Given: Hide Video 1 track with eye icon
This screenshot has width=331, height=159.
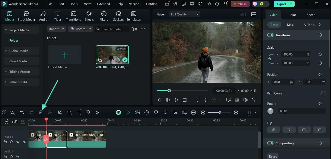Looking at the screenshot, I should pyautogui.click(x=18, y=142).
